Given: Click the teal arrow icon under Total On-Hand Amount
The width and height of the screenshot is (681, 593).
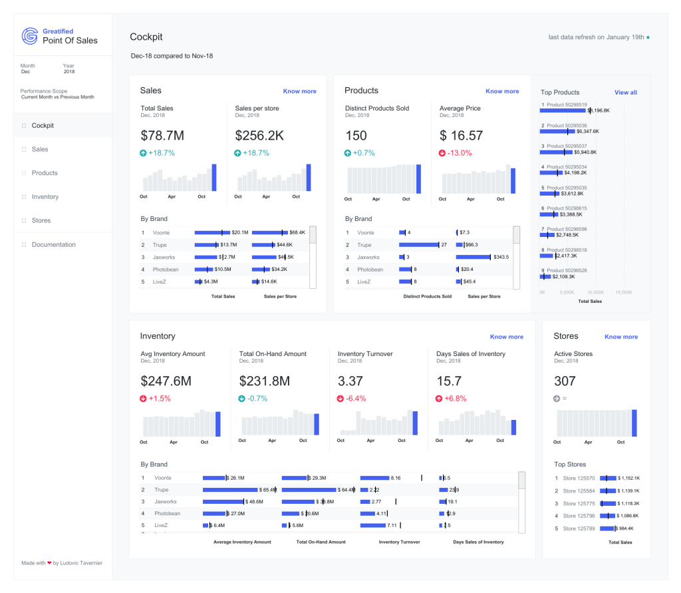Looking at the screenshot, I should tap(243, 399).
